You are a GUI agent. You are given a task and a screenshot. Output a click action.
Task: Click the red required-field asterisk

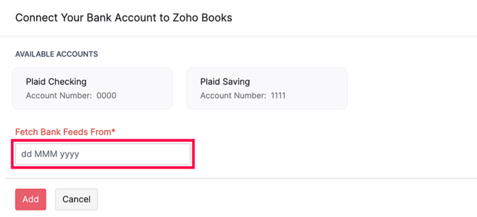click(113, 131)
